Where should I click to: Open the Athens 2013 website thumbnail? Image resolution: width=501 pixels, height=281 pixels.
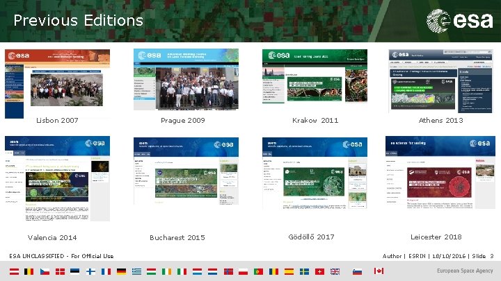tap(440, 81)
